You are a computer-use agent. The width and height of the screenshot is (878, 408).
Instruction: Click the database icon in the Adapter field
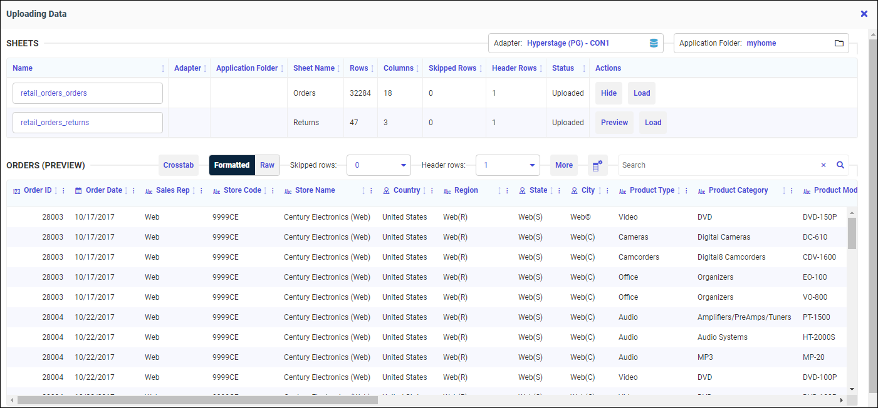coord(652,43)
